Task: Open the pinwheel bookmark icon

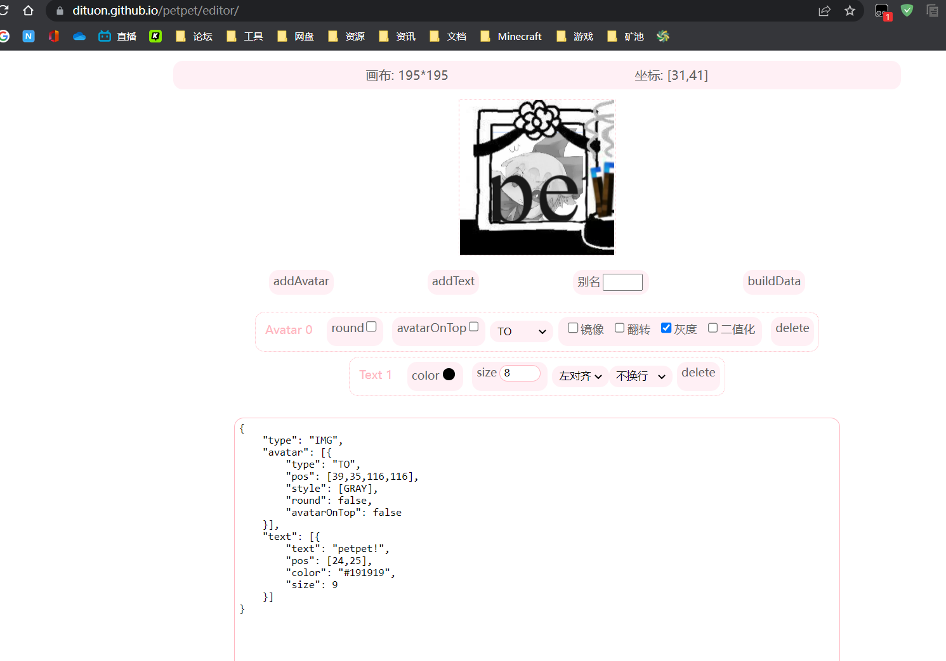Action: pos(663,36)
